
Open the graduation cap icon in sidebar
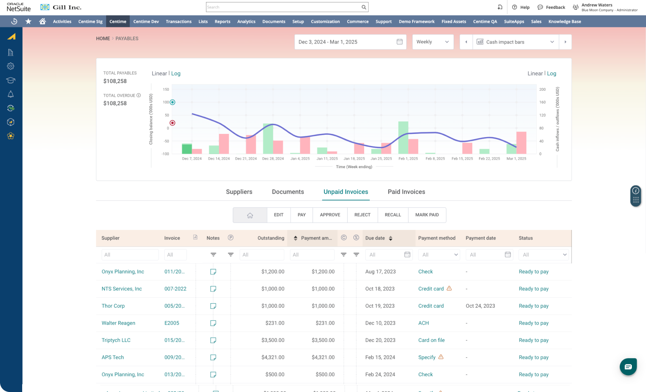tap(11, 80)
